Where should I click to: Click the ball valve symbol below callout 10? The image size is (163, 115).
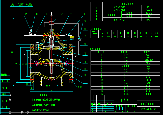pos(67,35)
